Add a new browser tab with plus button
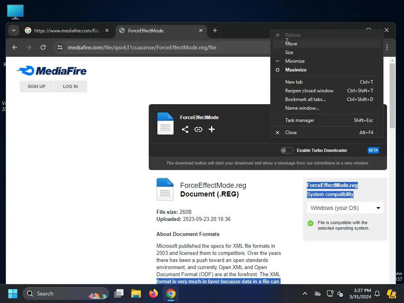 [215, 30]
